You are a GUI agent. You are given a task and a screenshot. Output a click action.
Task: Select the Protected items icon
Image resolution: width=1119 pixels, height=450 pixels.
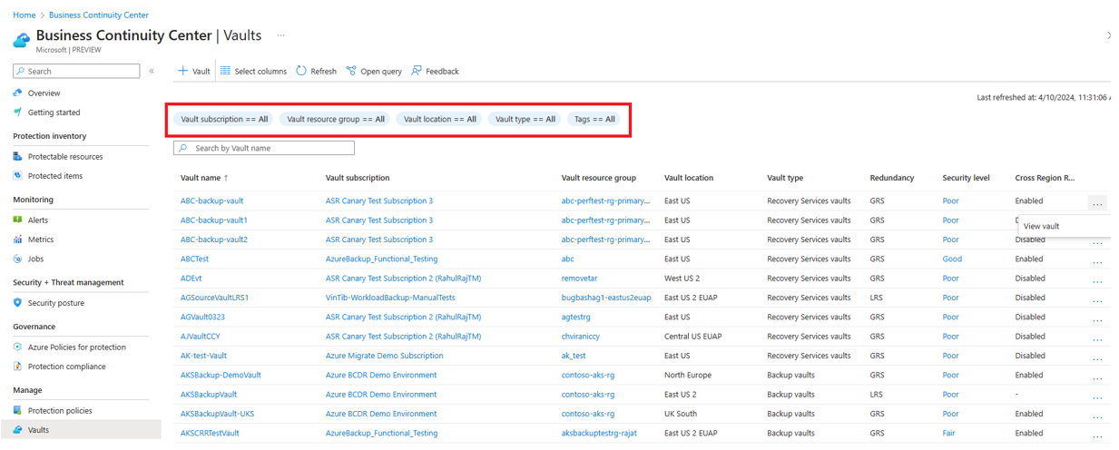[x=17, y=176]
